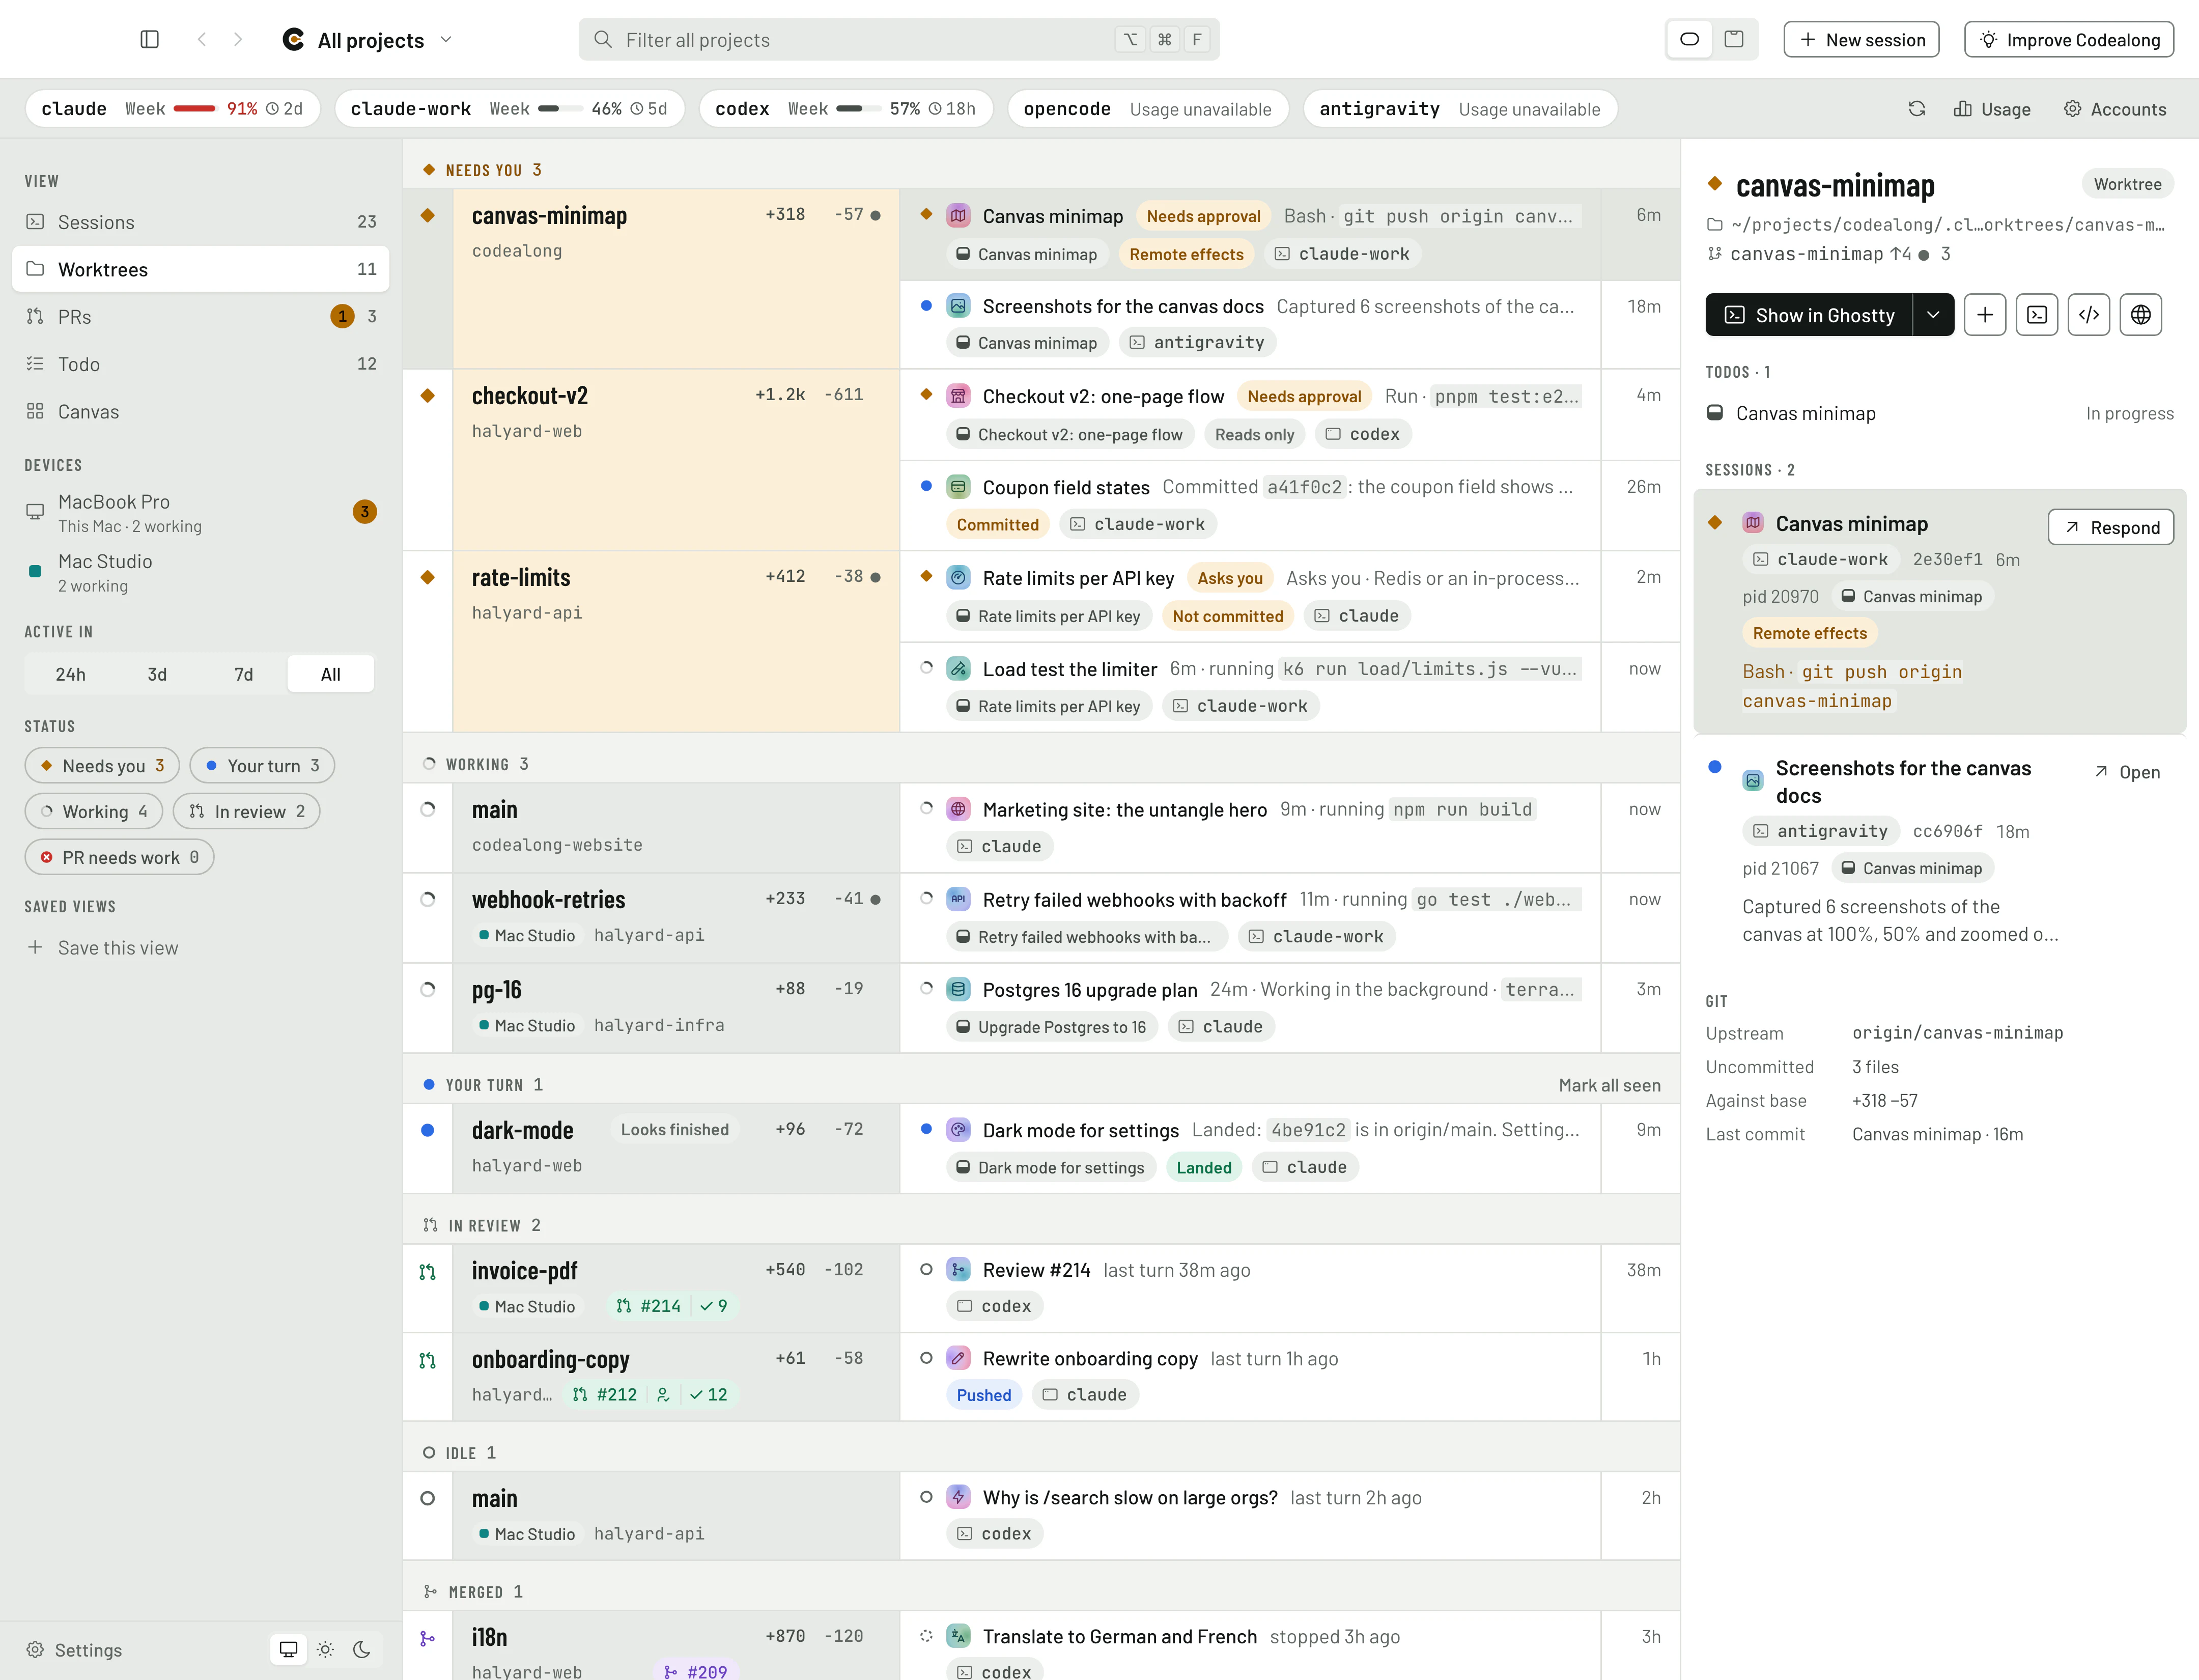Open the Screenshots for the canvas docs session
2199x1680 pixels.
[2126, 772]
